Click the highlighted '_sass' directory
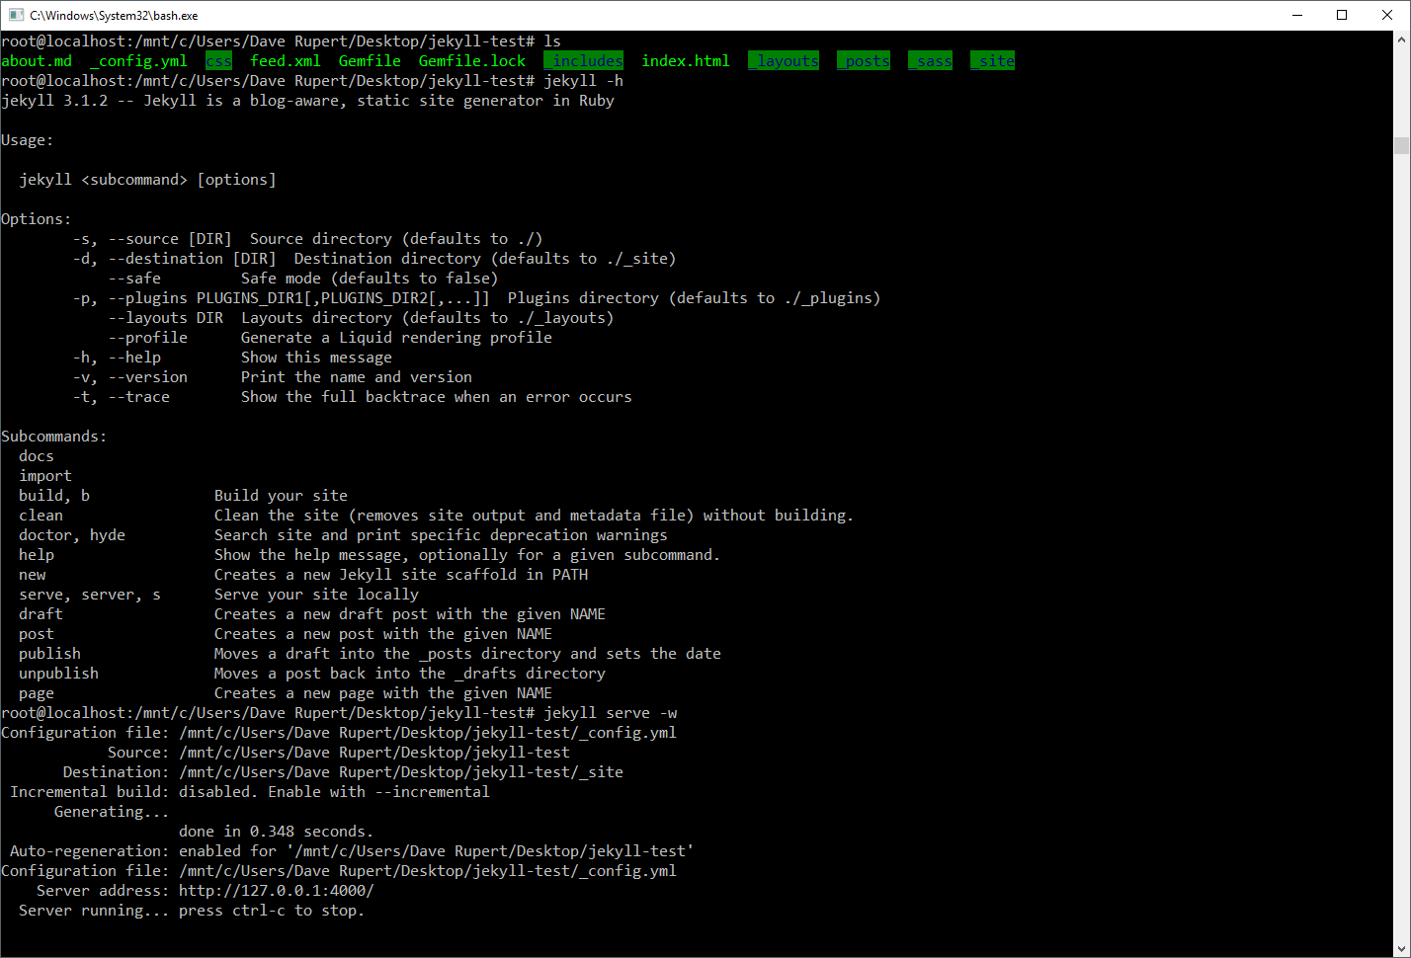Screen dimensions: 1411x958 click(x=931, y=61)
